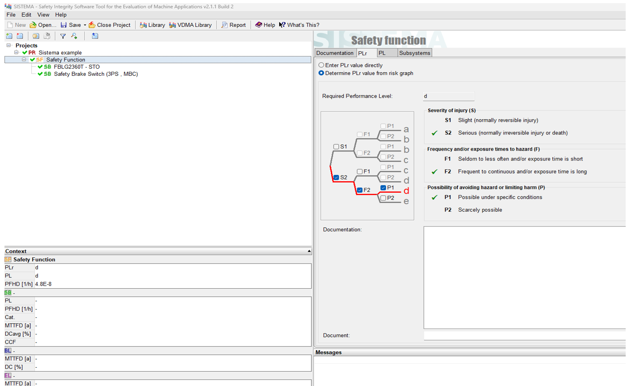Click the PFHD value 4.8E-8 in Context
Image resolution: width=627 pixels, height=386 pixels.
click(x=44, y=284)
